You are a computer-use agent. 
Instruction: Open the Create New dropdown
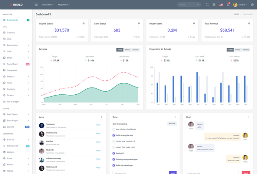click(x=48, y=5)
